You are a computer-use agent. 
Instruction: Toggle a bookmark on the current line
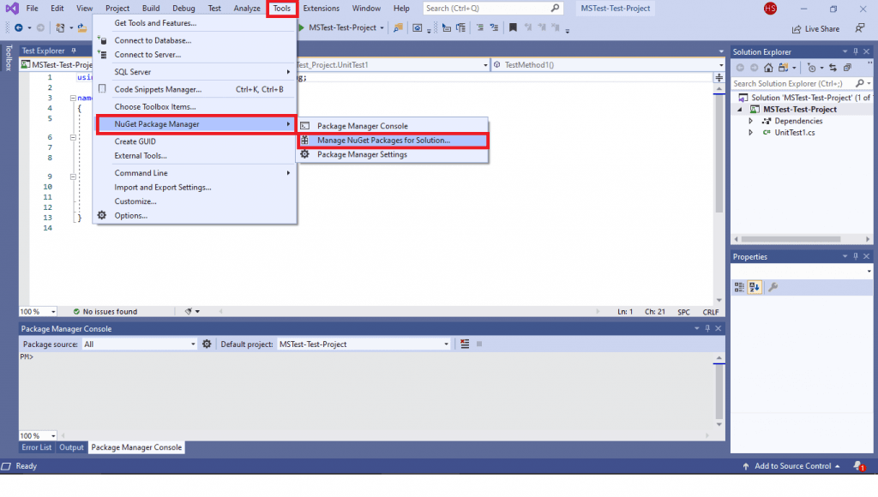[x=513, y=27]
